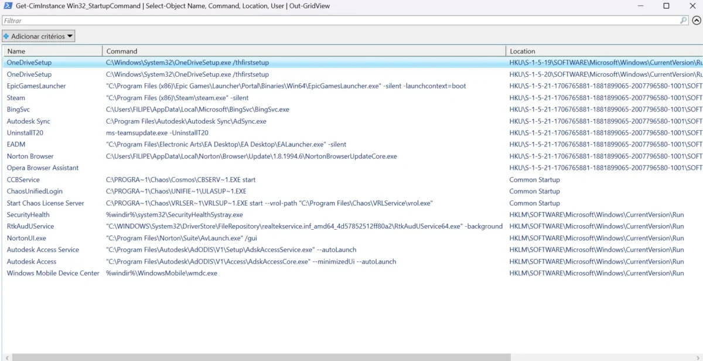Sort by the Command column header
Image resolution: width=703 pixels, height=361 pixels.
point(303,51)
